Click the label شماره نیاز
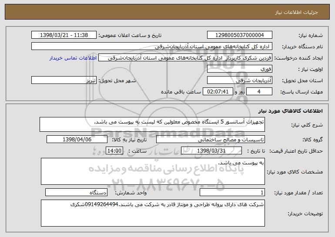 pos(311,36)
